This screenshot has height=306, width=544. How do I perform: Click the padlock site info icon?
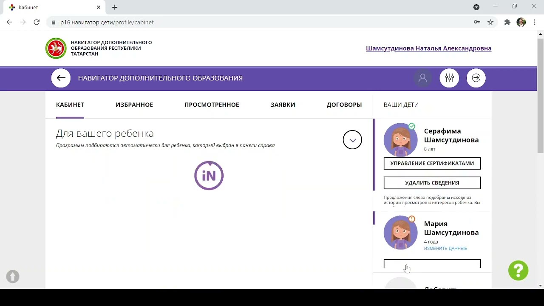click(x=54, y=22)
